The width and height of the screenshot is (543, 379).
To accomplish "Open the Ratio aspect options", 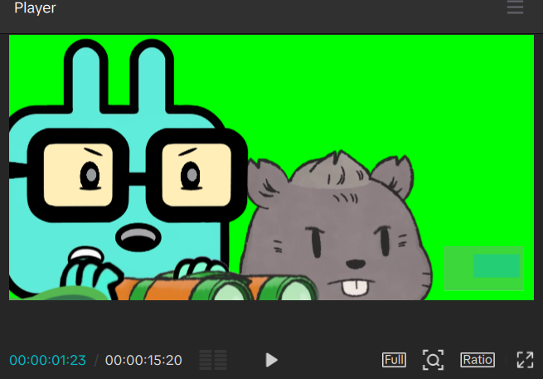I will point(478,360).
